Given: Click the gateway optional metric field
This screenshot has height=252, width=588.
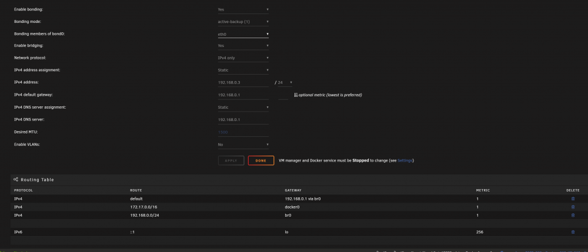Looking at the screenshot, I should [283, 95].
